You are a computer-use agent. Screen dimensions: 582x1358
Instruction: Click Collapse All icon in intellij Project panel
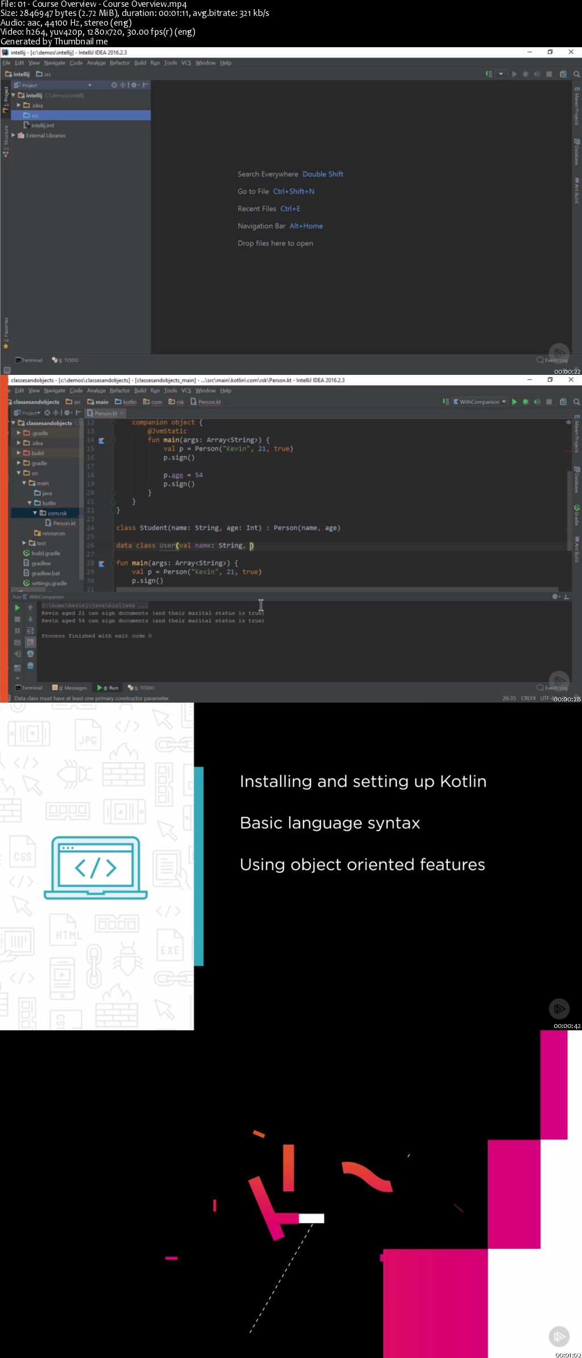point(122,85)
